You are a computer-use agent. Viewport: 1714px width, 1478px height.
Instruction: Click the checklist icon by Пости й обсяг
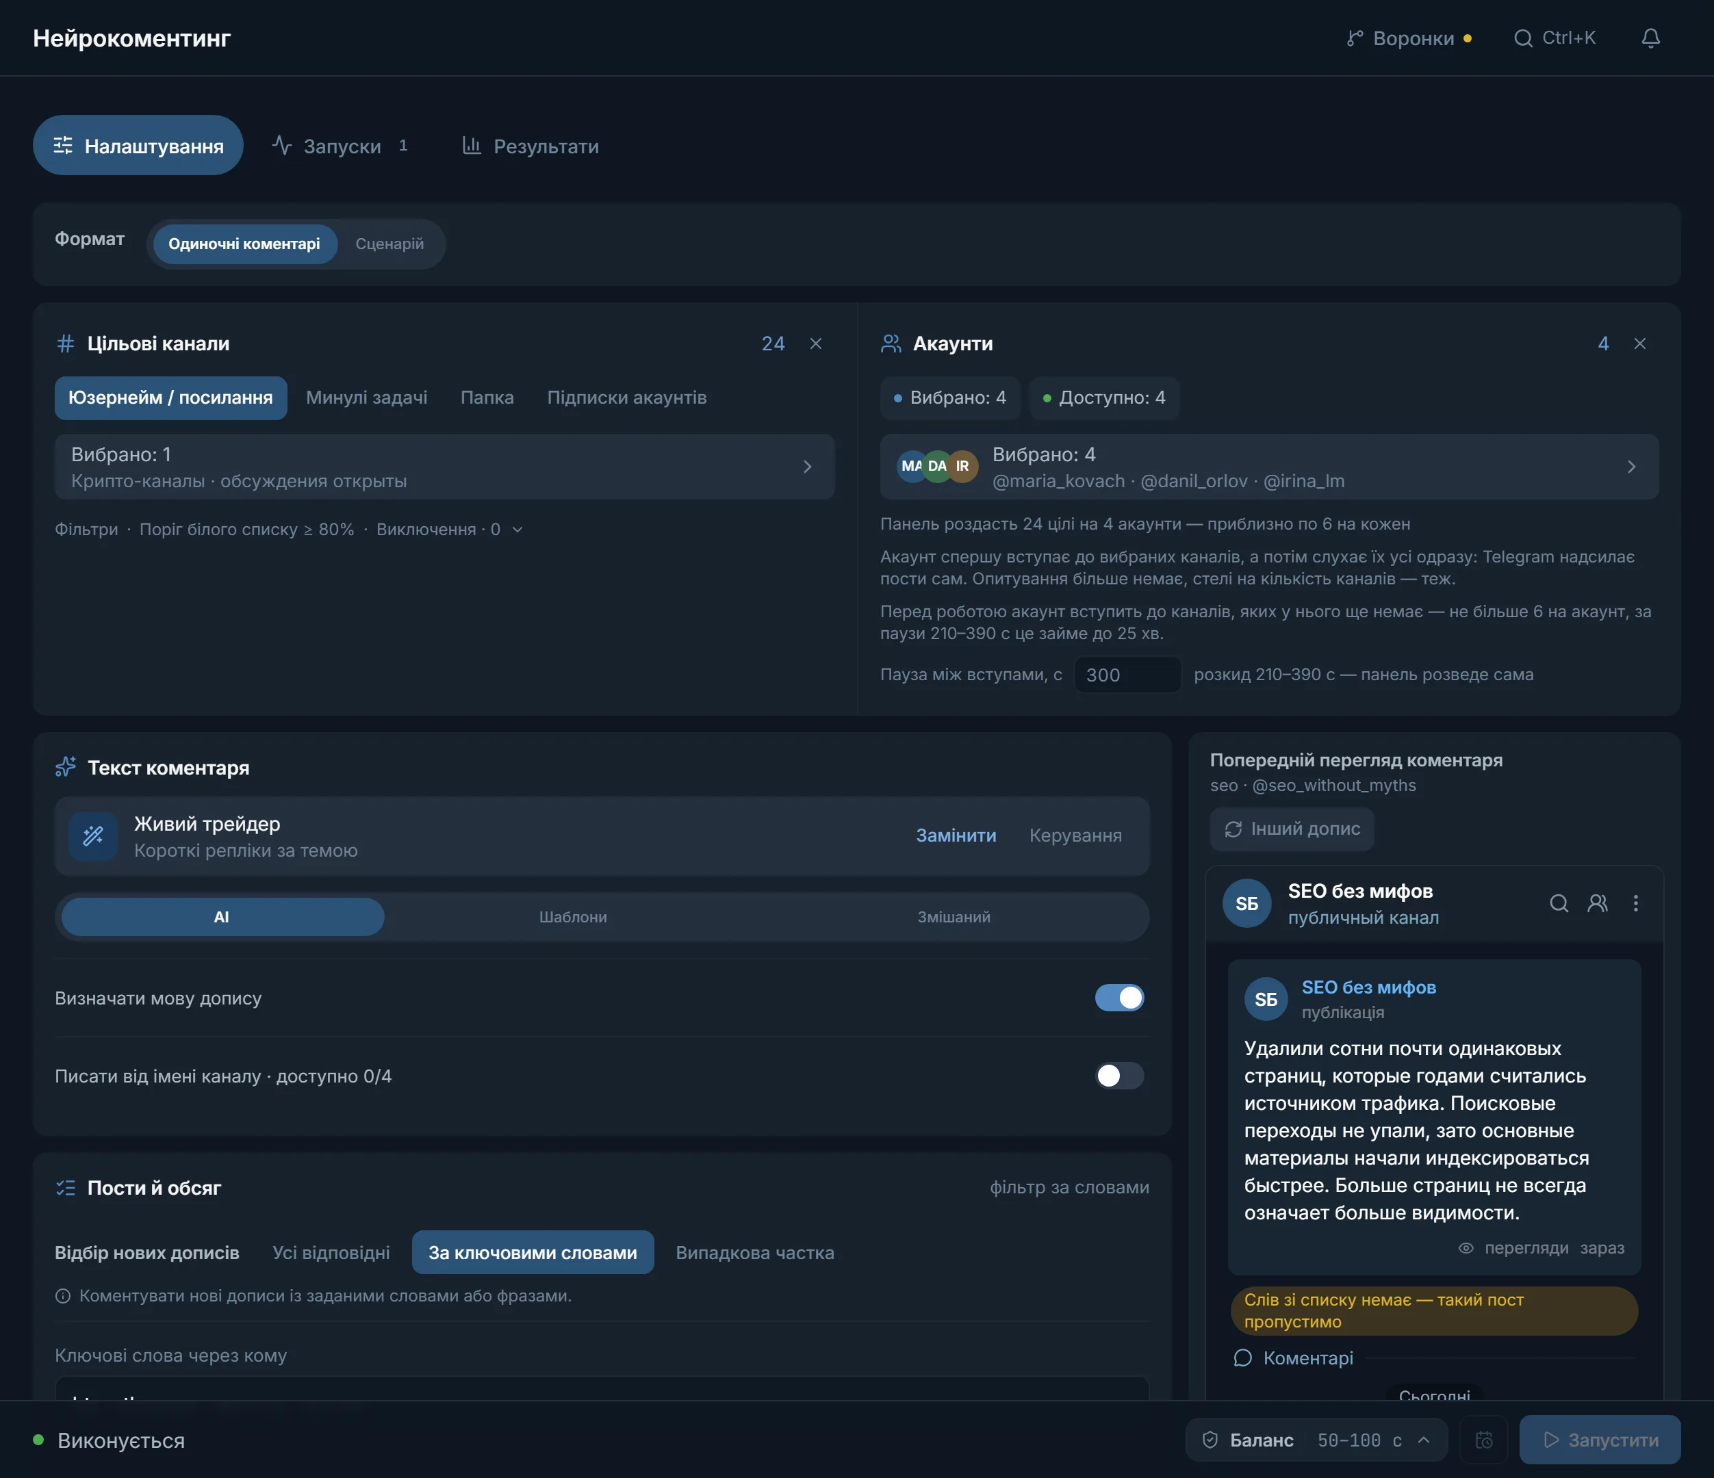coord(65,1188)
